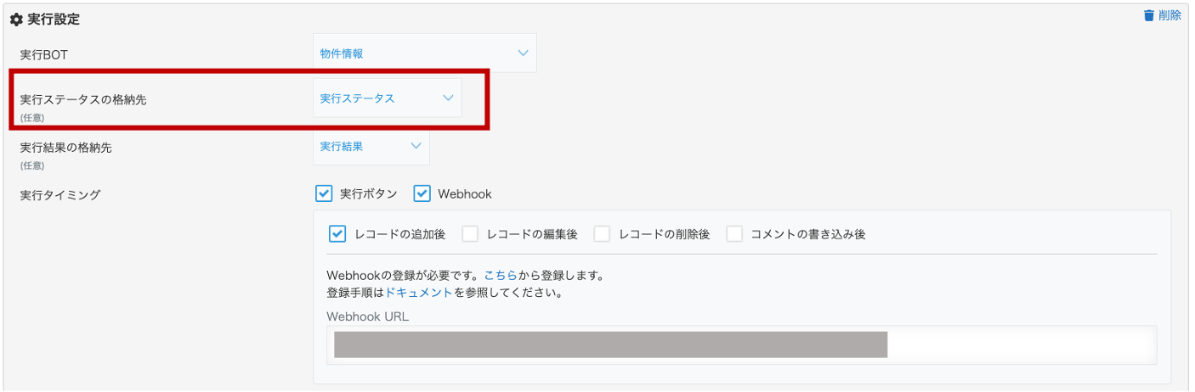Click the Webhook URL input field
The width and height of the screenshot is (1195, 392).
pos(741,345)
